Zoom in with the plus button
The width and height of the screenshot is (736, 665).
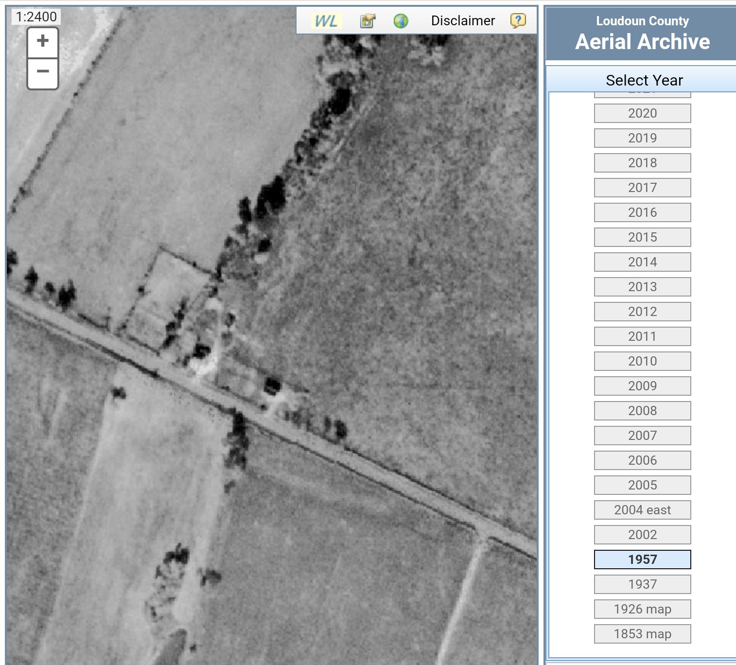coord(43,42)
